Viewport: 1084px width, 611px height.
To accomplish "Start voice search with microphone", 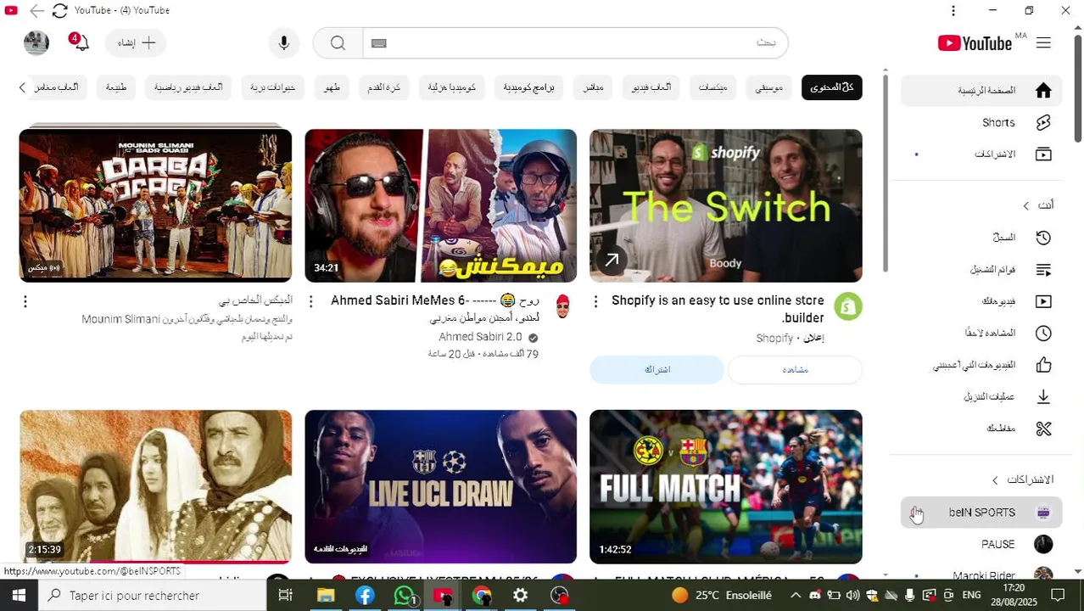I will point(284,43).
